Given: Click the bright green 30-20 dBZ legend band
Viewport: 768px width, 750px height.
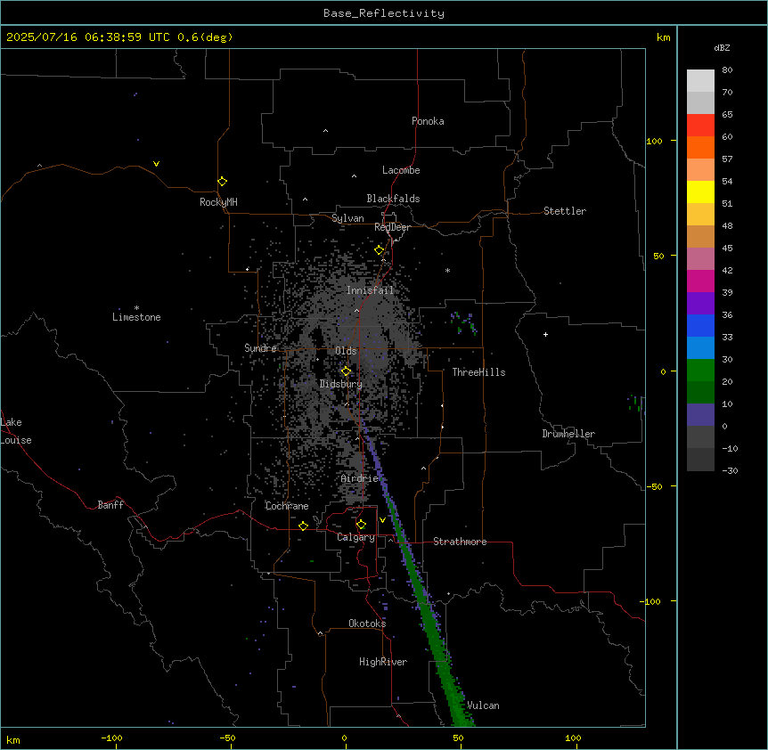Looking at the screenshot, I should (x=700, y=371).
